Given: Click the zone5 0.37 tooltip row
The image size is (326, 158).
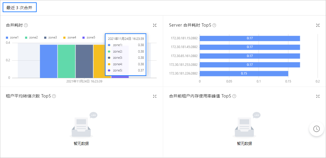Looking at the screenshot, I should click(x=126, y=70).
